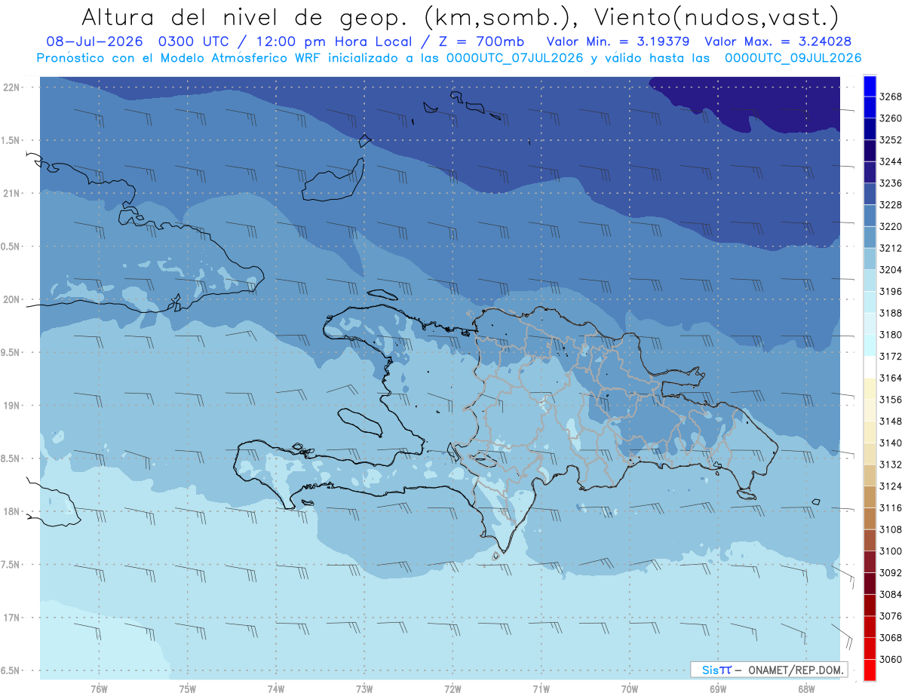This screenshot has height=699, width=905.
Task: Click the 3148 color scale label
Action: coord(891,422)
